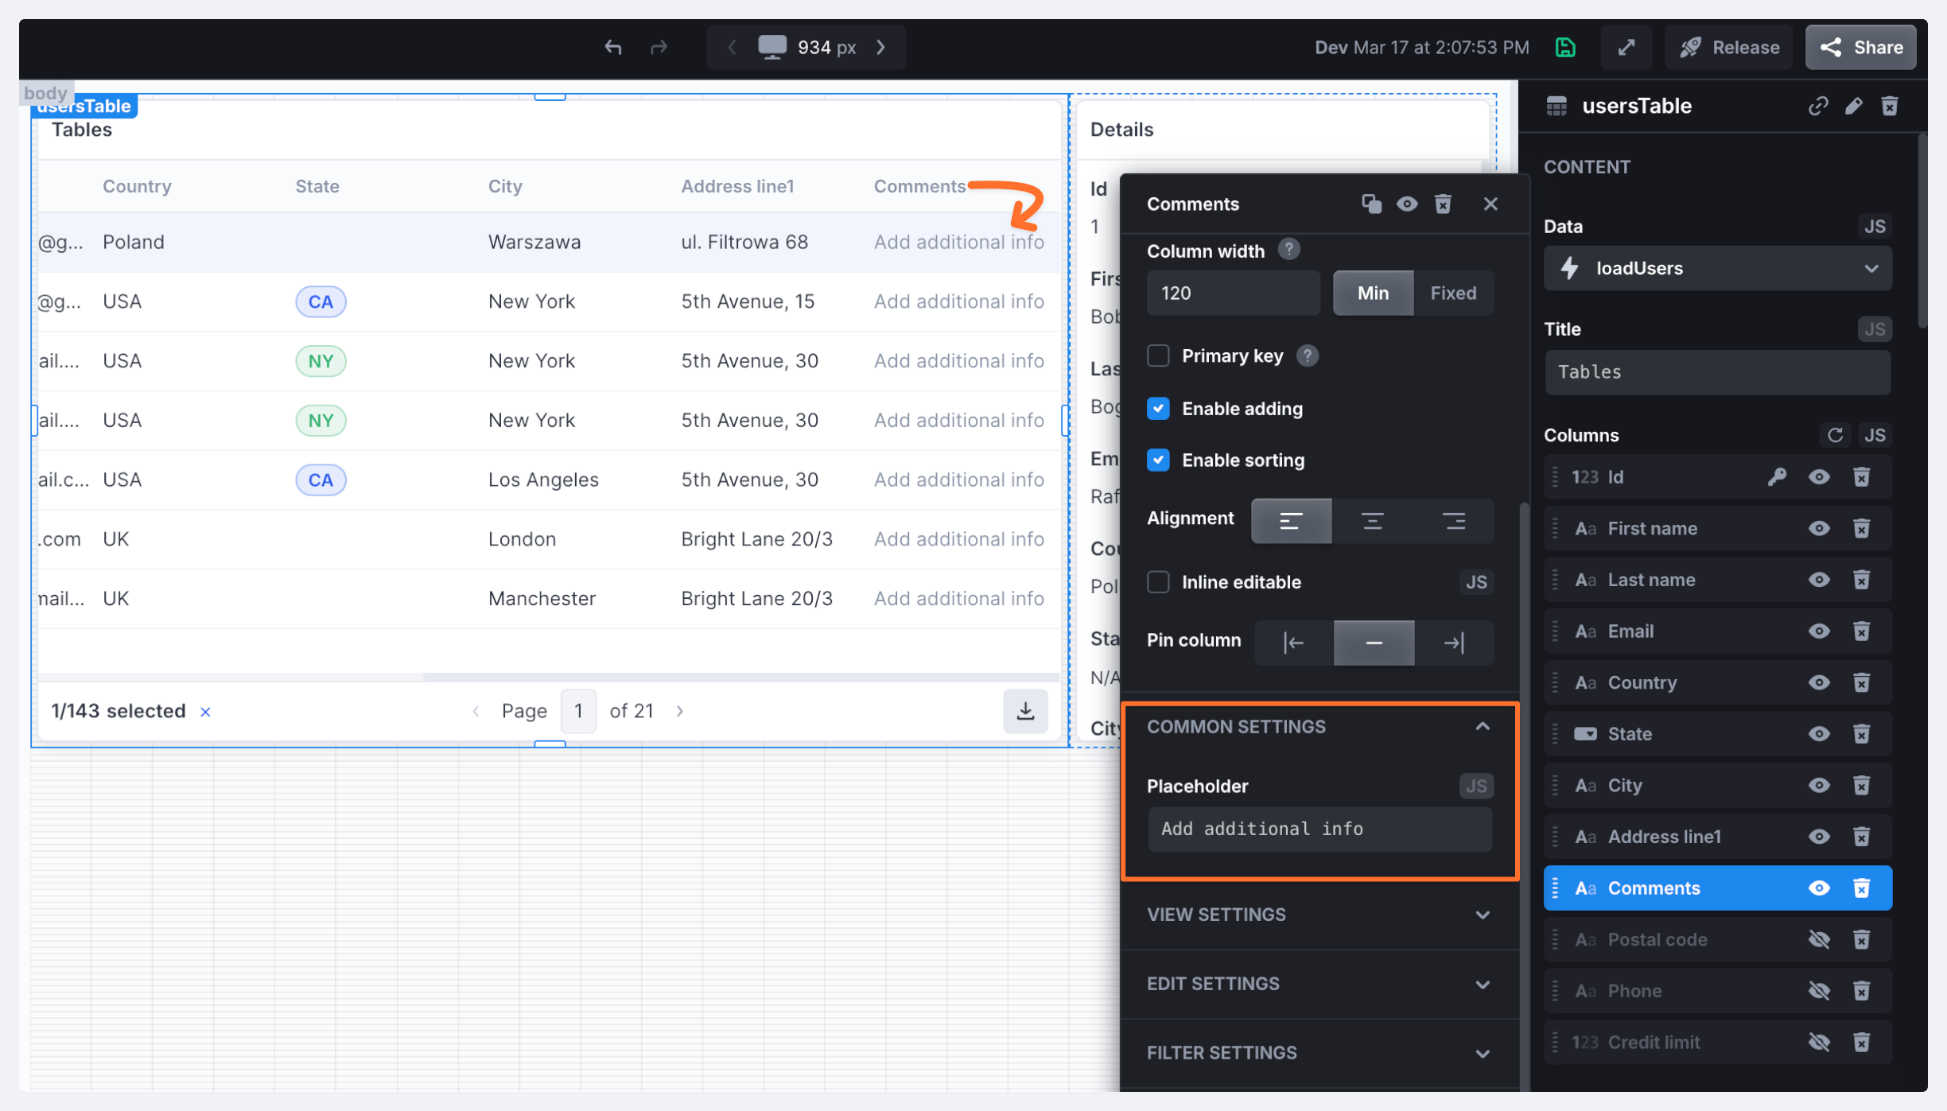Click the fullscreen expand icon in top bar
This screenshot has width=1947, height=1111.
click(x=1626, y=48)
